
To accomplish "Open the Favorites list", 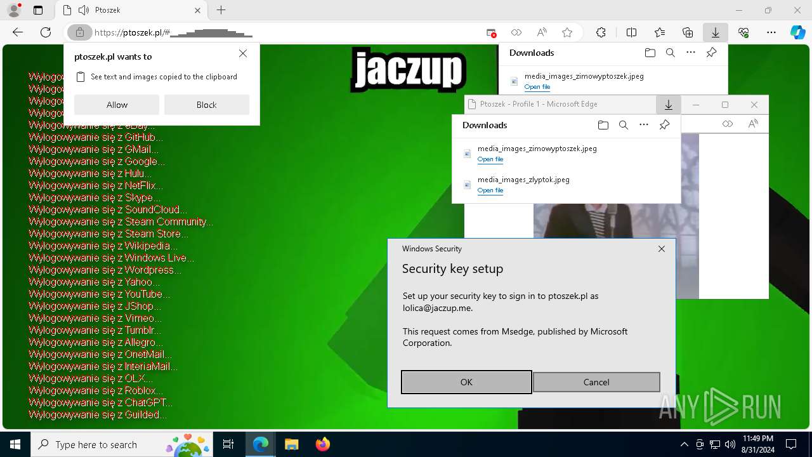I will click(660, 32).
